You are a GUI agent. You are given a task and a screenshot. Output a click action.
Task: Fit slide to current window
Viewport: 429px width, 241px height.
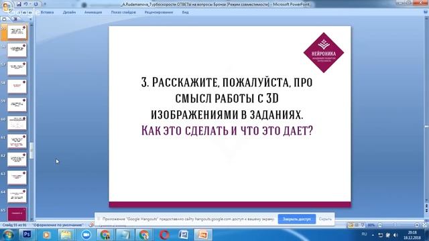tap(424, 225)
